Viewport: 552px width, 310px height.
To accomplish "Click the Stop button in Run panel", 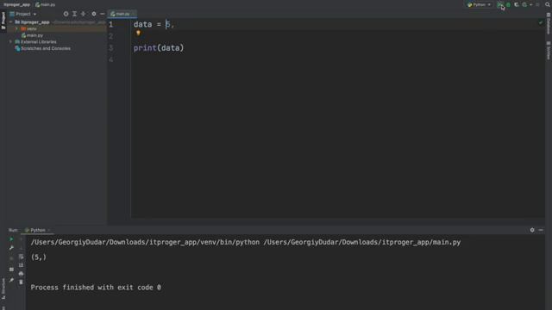I will tap(11, 258).
